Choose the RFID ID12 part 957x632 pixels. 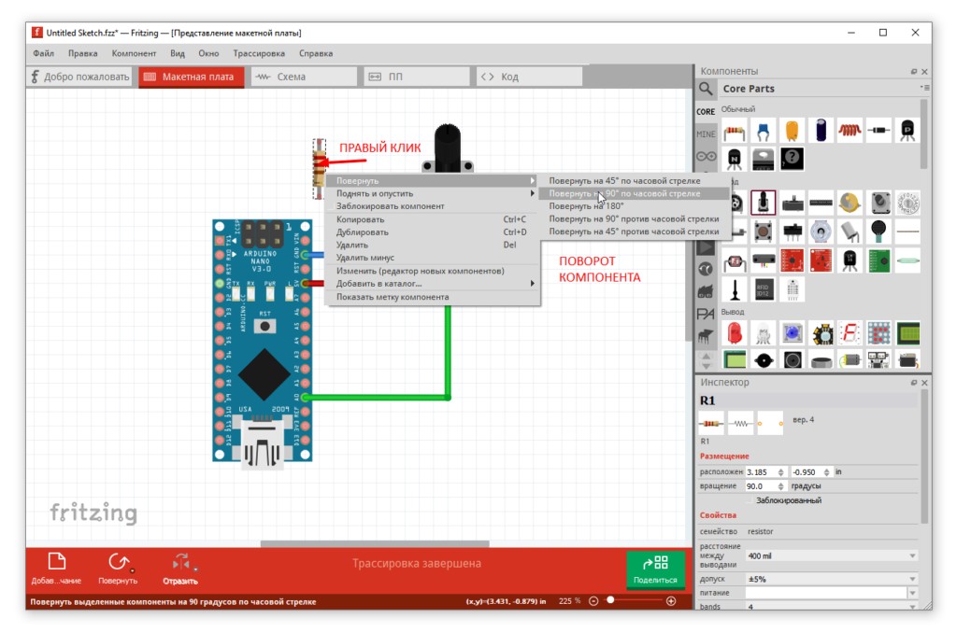763,289
